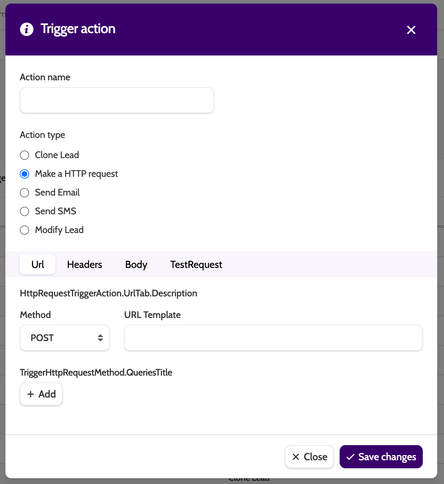Open the TestRequest tab

click(196, 265)
